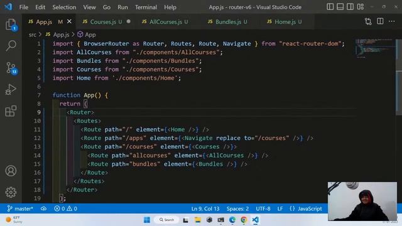This screenshot has width=402, height=226.
Task: Open the editor More Actions ellipsis
Action: click(x=391, y=21)
